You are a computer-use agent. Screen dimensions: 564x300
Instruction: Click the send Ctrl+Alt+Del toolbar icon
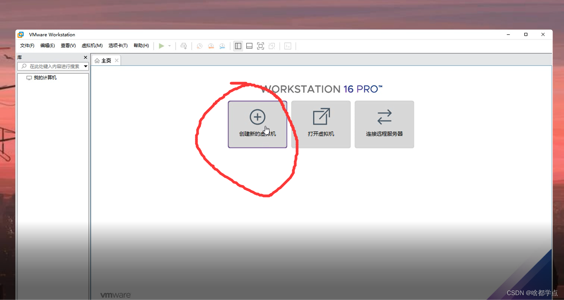(184, 46)
